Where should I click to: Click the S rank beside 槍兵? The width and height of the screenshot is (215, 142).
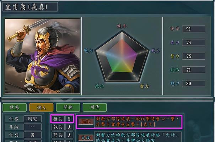(69, 119)
